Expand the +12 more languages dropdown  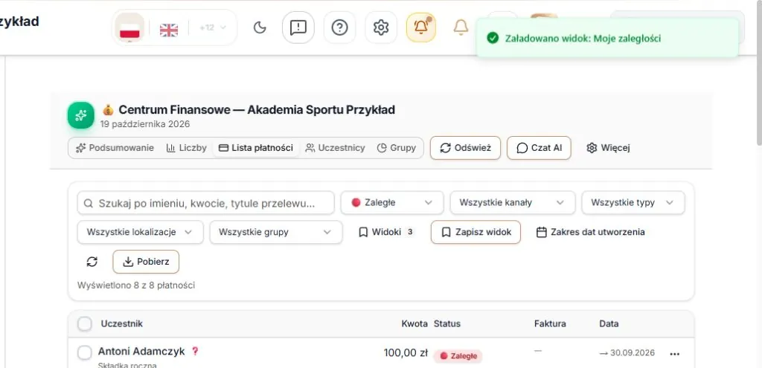click(x=213, y=28)
